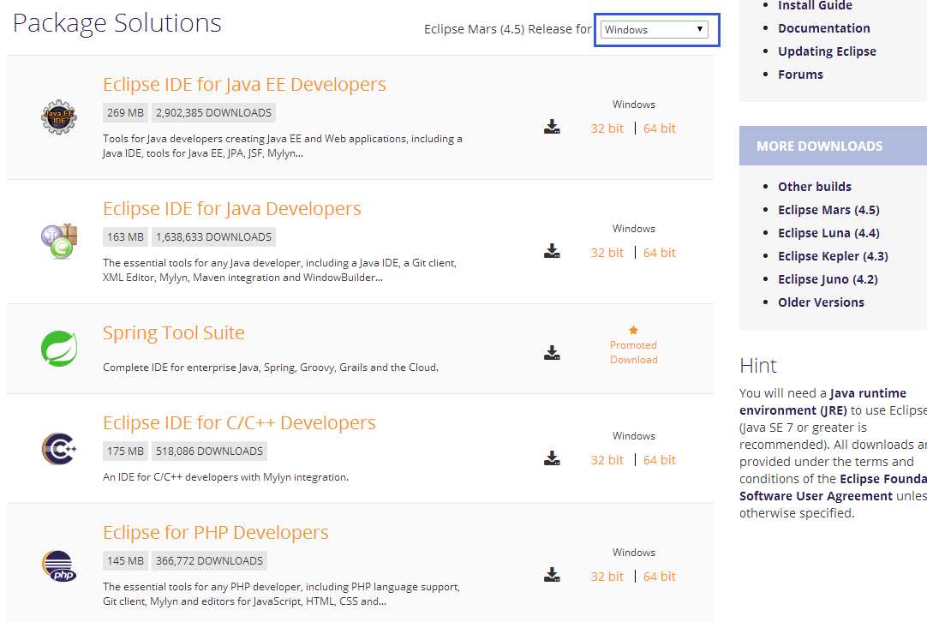927x622 pixels.
Task: Open Eclipse IDE for C/C++ Developers title
Action: click(239, 422)
